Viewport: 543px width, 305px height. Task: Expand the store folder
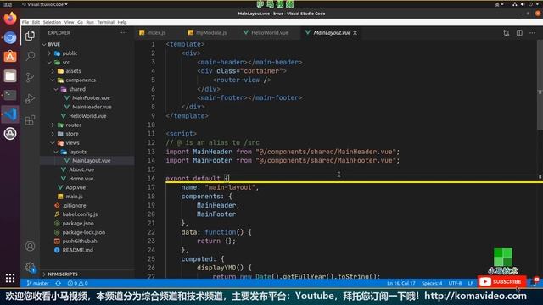[x=53, y=134]
